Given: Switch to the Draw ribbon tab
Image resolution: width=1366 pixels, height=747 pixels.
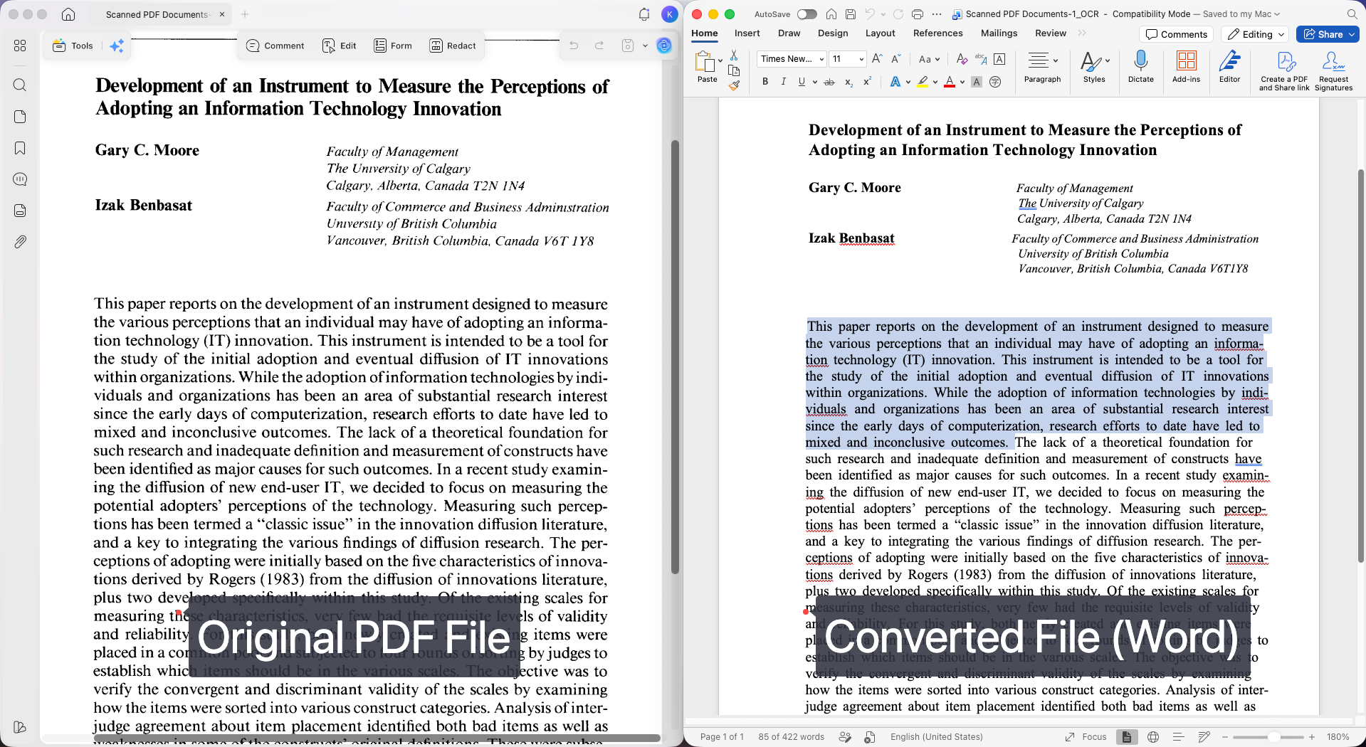Looking at the screenshot, I should coord(789,33).
